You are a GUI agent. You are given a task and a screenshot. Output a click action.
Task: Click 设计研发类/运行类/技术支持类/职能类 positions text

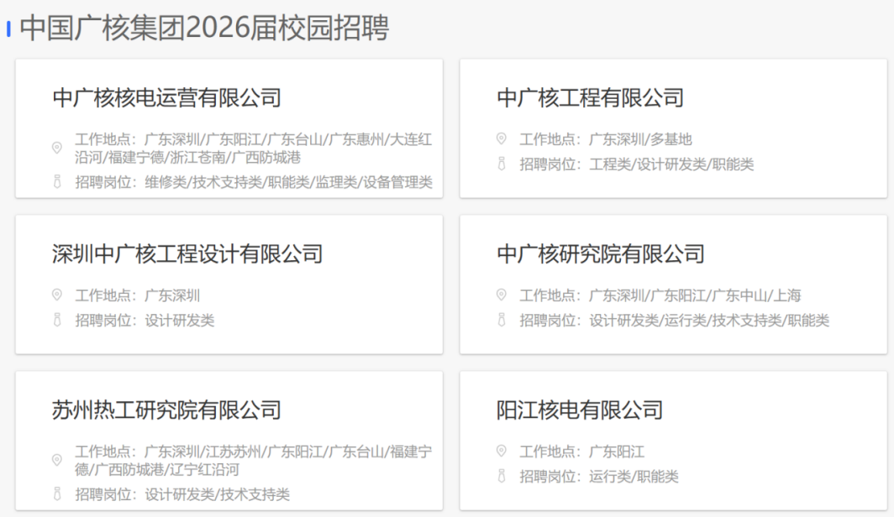709,321
